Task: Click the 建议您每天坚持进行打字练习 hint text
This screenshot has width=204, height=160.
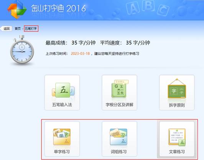Action: click(x=117, y=54)
